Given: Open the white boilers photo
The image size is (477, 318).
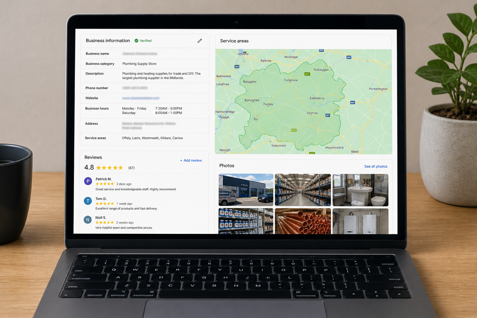Looking at the screenshot, I should [360, 221].
